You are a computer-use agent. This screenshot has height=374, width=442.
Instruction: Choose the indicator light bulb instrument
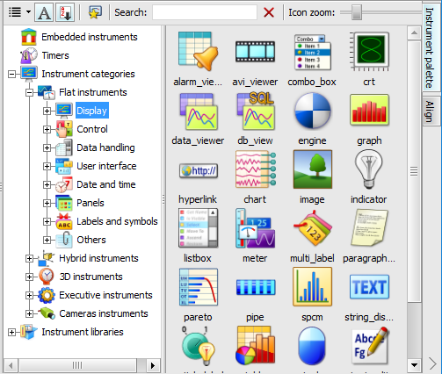point(369,169)
